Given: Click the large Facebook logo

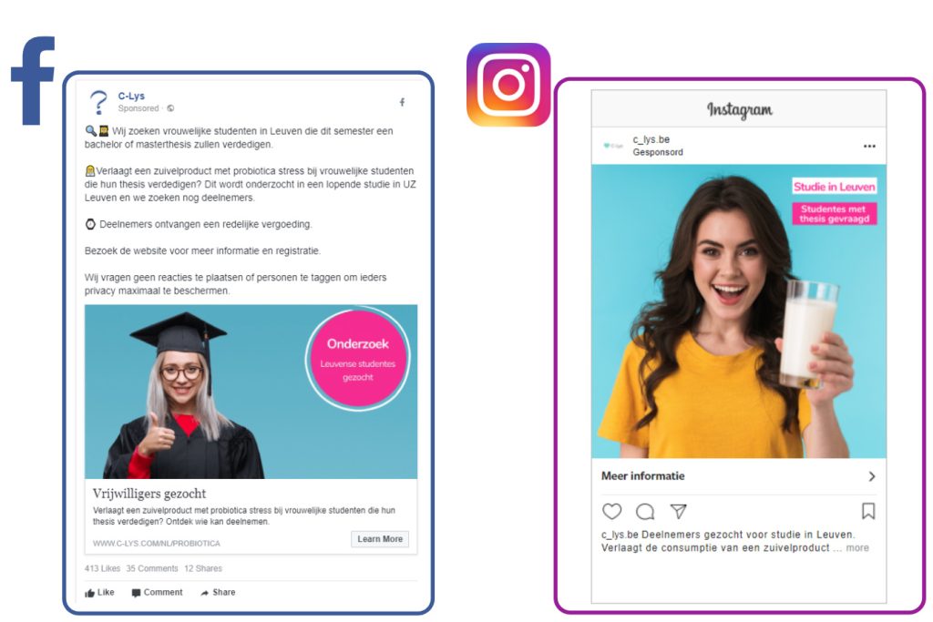Looking at the screenshot, I should pos(34,81).
